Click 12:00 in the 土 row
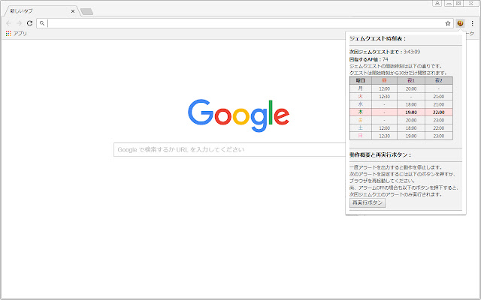The height and width of the screenshot is (300, 481). tap(384, 128)
